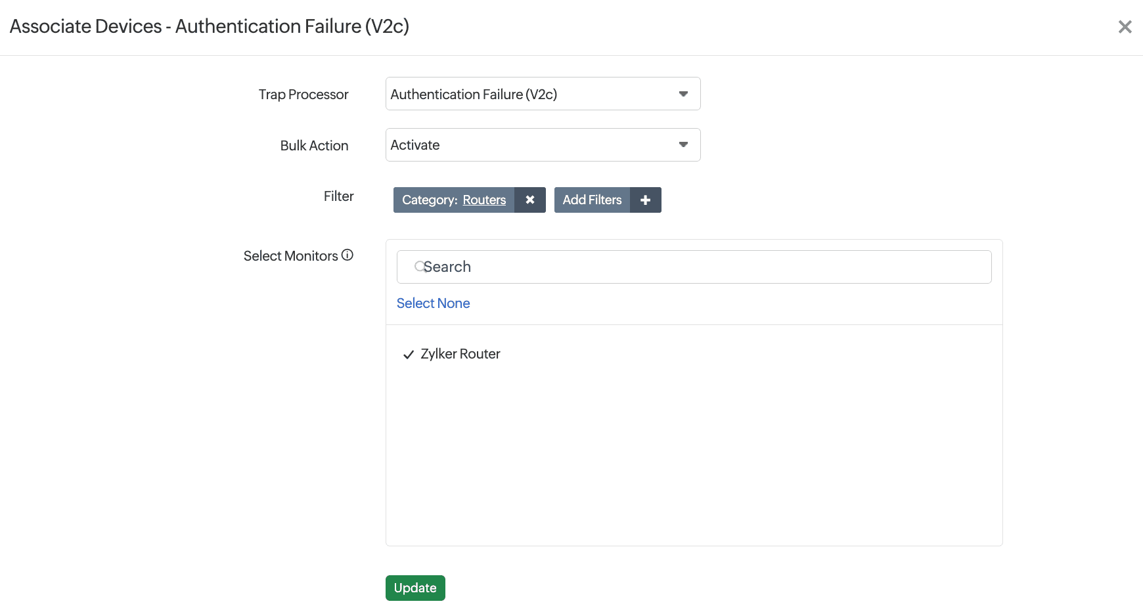Remove the Category Routers filter with X
The width and height of the screenshot is (1143, 612).
click(x=530, y=200)
